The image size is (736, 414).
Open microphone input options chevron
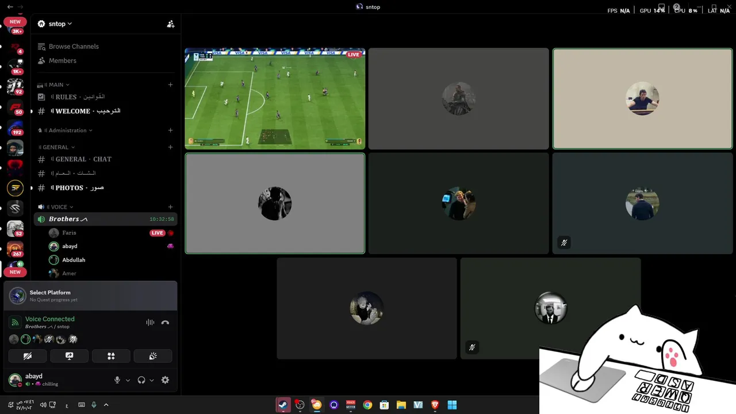[x=128, y=380]
